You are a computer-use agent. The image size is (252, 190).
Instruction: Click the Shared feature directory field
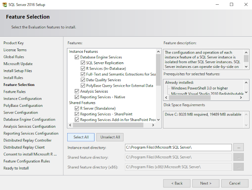tap(178, 157)
